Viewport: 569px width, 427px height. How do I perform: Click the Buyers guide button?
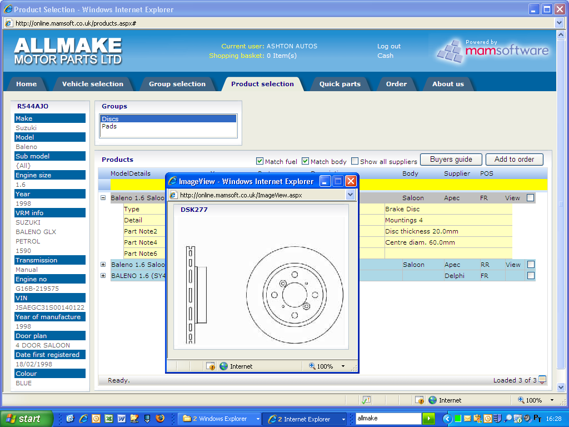[x=451, y=160]
